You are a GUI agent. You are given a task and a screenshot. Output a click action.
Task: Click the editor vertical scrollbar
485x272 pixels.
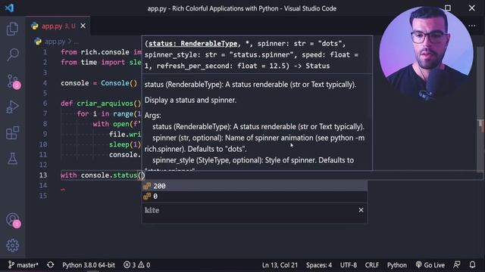coord(480,110)
